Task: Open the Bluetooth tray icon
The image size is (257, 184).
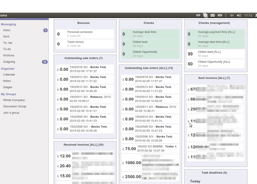Action: (226, 15)
